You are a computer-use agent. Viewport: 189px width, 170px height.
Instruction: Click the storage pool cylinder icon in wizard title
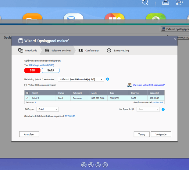[20, 41]
